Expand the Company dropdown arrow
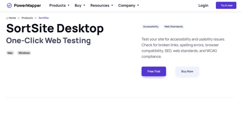 (x=138, y=5)
